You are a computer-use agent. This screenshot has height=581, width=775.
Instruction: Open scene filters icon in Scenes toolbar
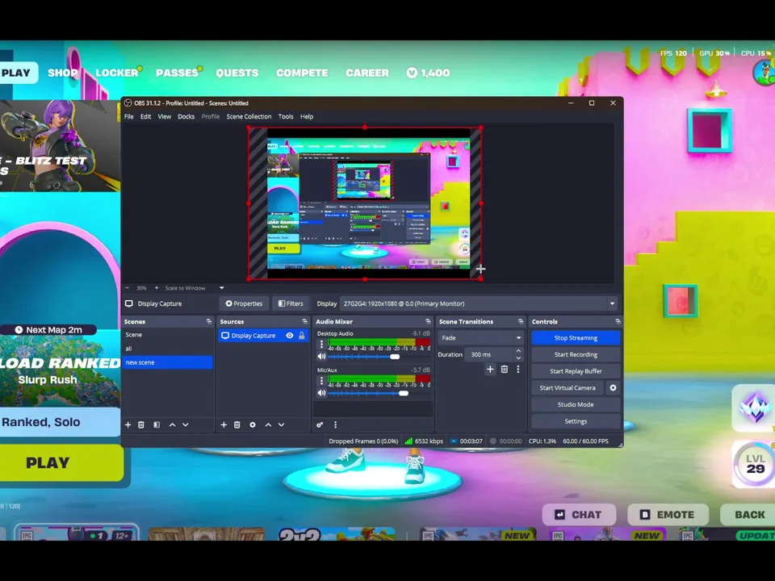click(157, 425)
